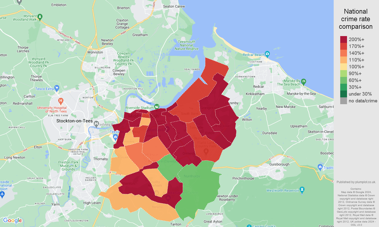Click the Thornaby label

(100, 159)
